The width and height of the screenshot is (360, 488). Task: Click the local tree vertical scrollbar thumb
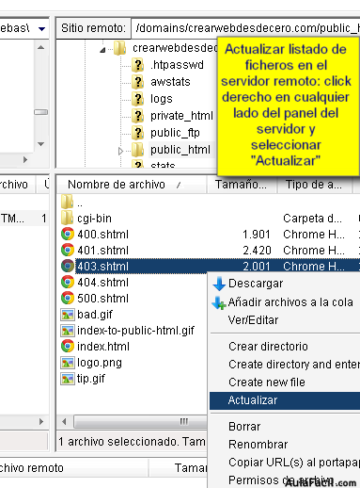(x=40, y=112)
